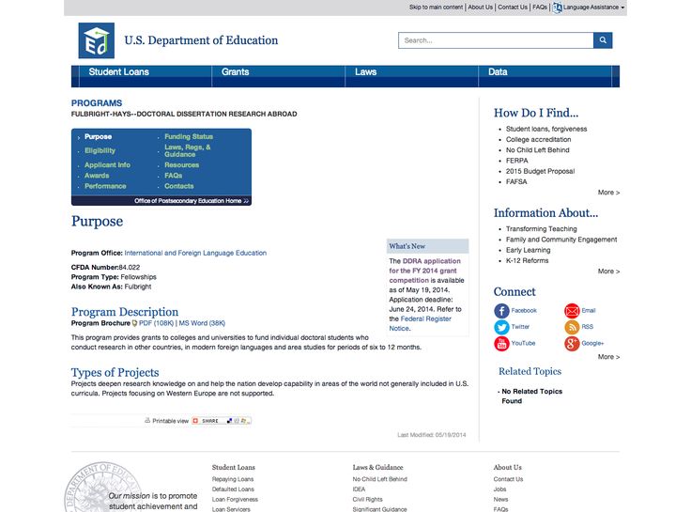Click the Google+ icon

coord(572,343)
